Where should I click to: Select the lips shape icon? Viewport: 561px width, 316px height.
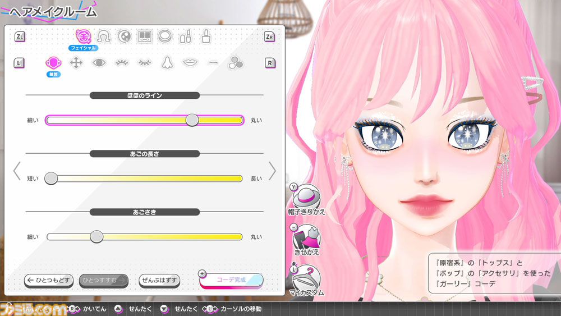pyautogui.click(x=190, y=63)
